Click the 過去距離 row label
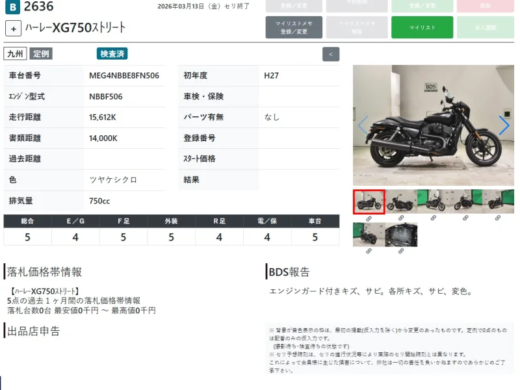This screenshot has width=520, height=390. click(x=25, y=159)
